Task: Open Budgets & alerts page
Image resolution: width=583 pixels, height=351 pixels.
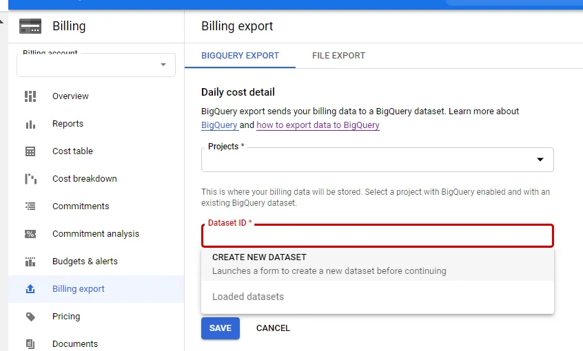Action: click(x=96, y=261)
